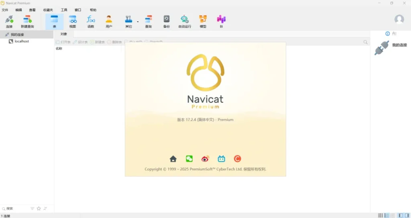Toggle left navigation pane visibility button
Image resolution: width=411 pixels, height=218 pixels.
[401, 215]
